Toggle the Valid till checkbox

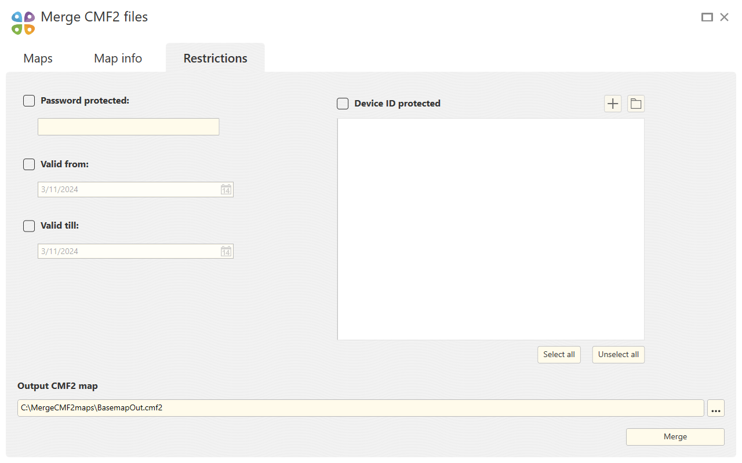click(x=29, y=226)
